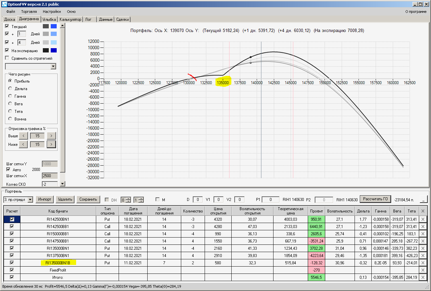This screenshot has height=291, width=431.
Task: Switch to the Данные tab
Action: 106,19
